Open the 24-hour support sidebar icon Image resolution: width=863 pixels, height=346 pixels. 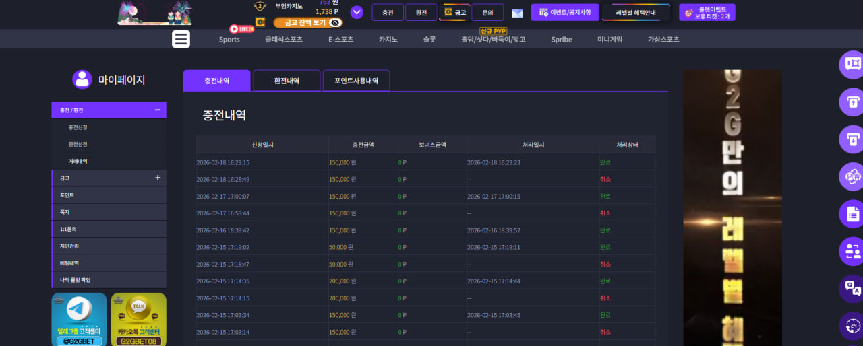[x=852, y=326]
